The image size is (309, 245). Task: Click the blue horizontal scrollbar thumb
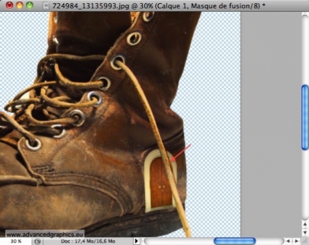[235, 241]
